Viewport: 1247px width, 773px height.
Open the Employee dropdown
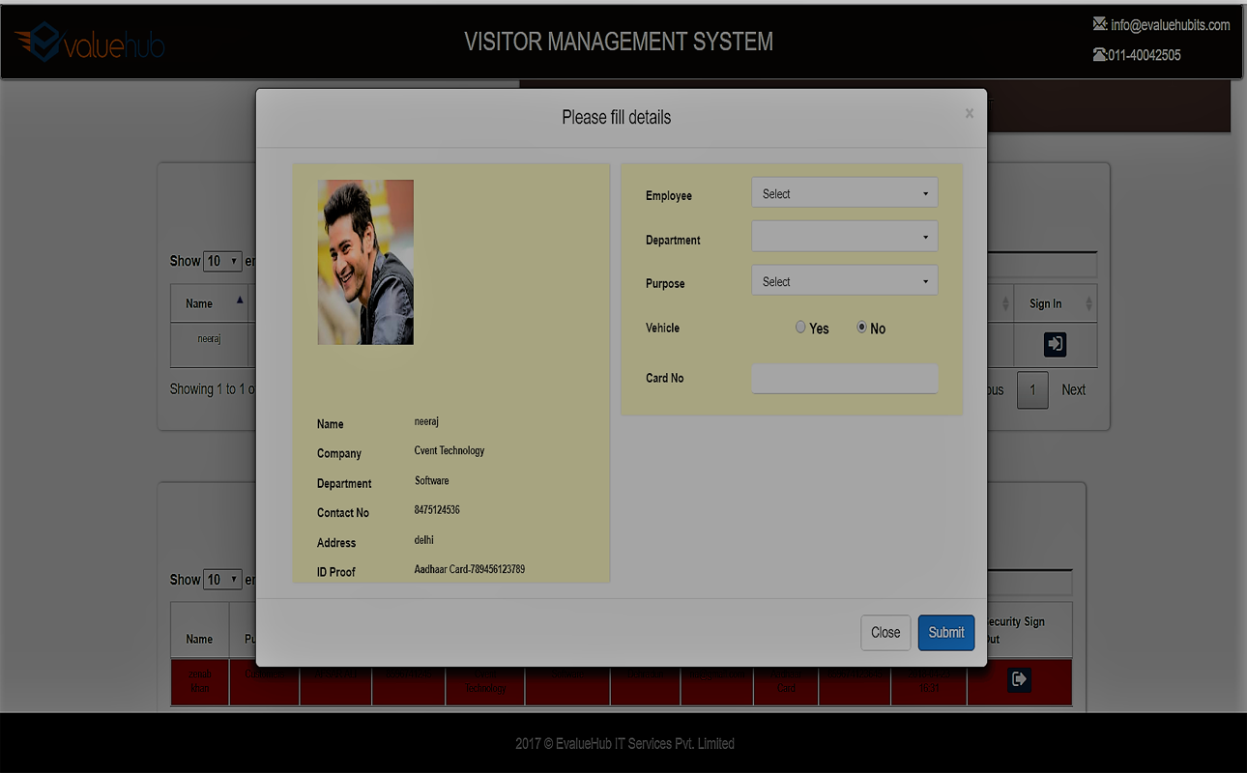[844, 194]
